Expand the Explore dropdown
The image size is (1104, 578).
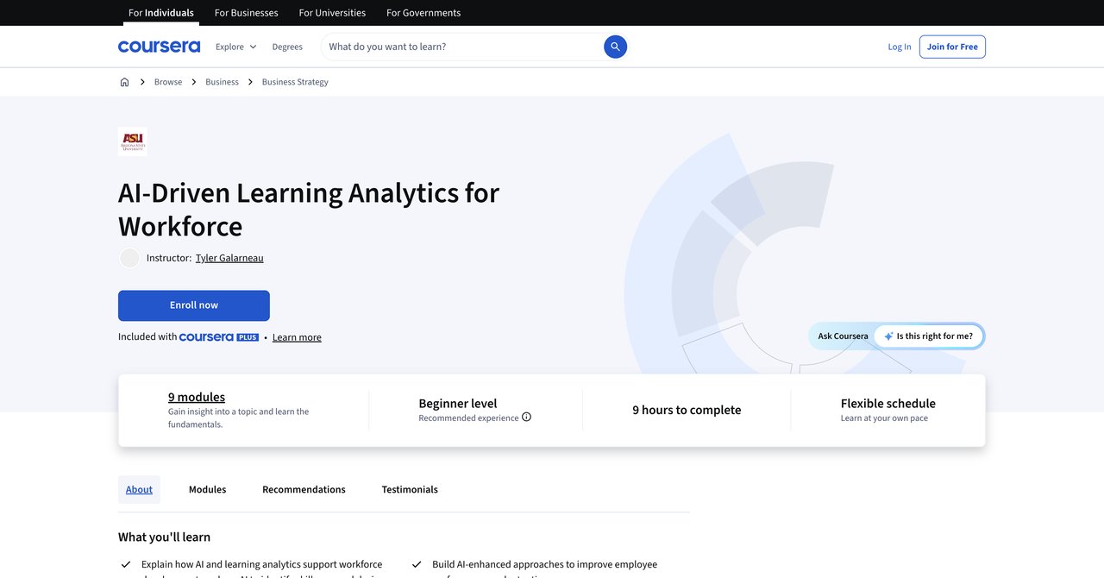click(235, 47)
